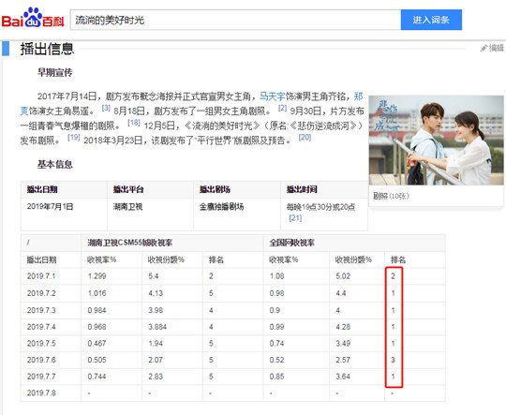The height and width of the screenshot is (415, 506).
Task: Open citation reference [19]
Action: click(x=74, y=138)
